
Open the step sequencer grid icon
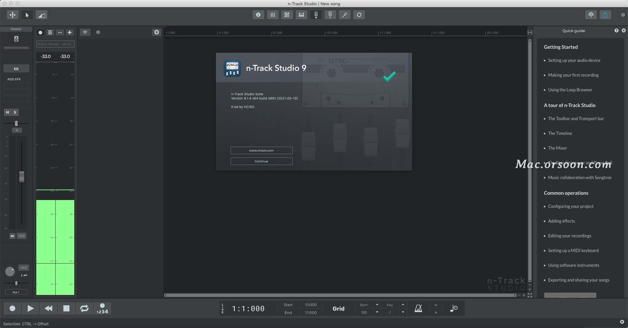click(287, 15)
